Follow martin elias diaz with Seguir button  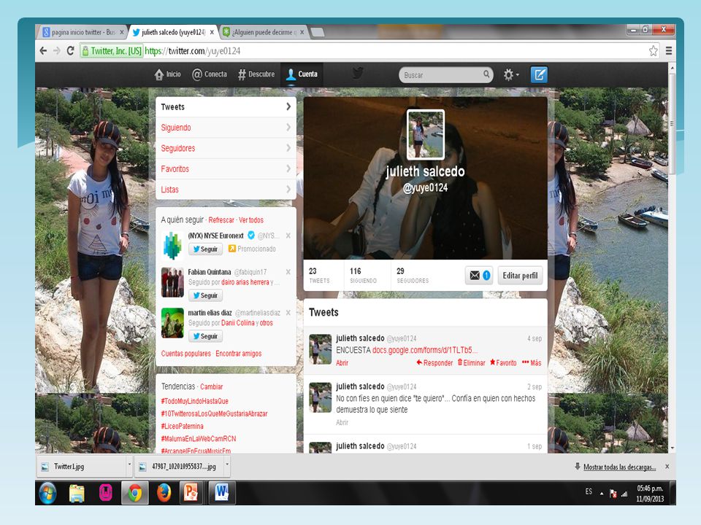click(x=205, y=335)
